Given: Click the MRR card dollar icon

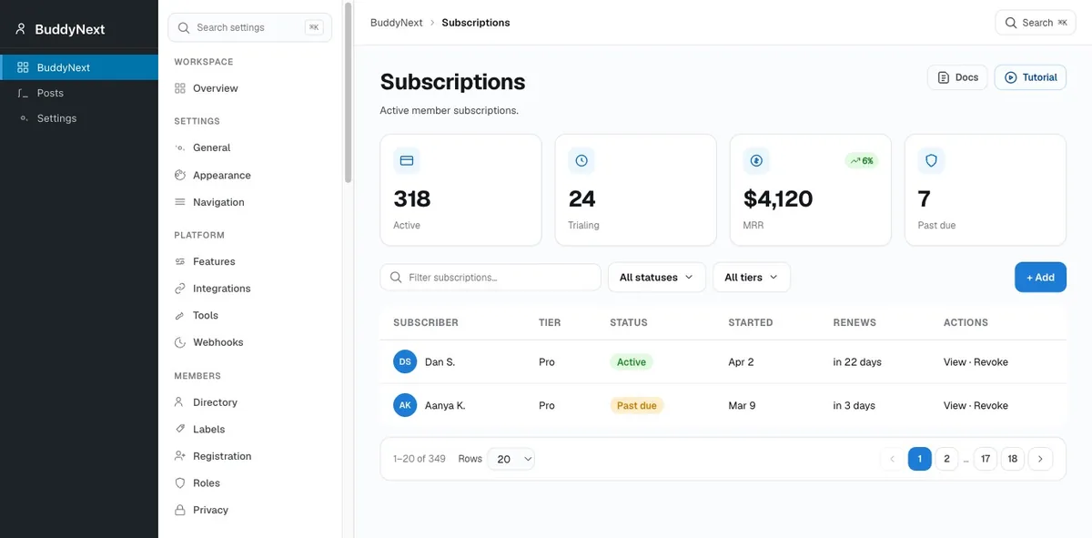Looking at the screenshot, I should pos(756,161).
